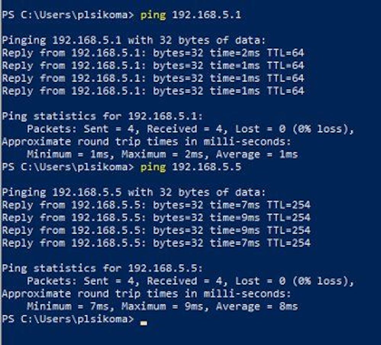Click the first ping 192.168.5.1 command
381x345 pixels.
pyautogui.click(x=191, y=15)
